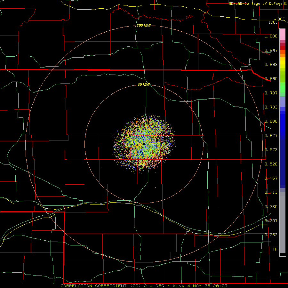Click the 0.733 scale value
Viewport: 288px width, 288px height.
(271, 107)
